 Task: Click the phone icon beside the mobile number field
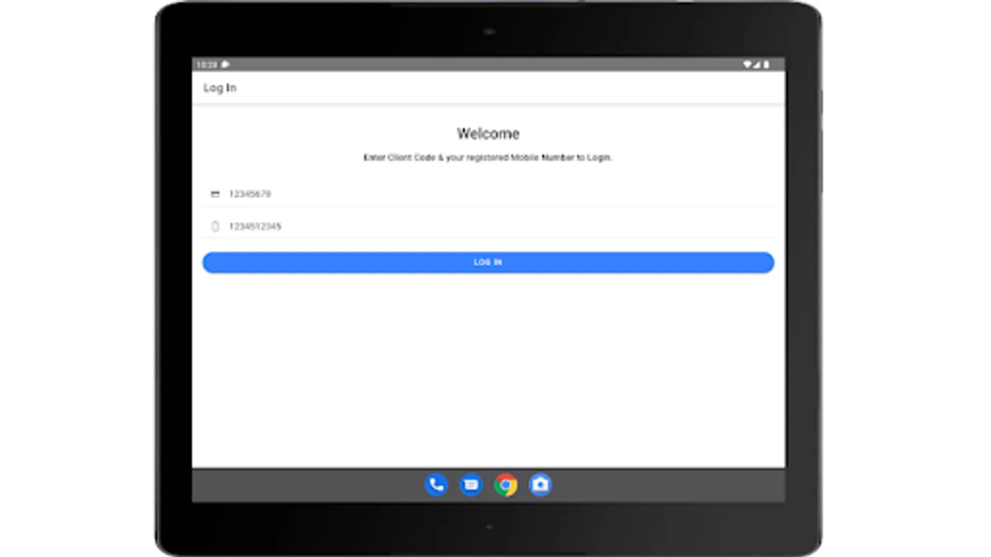[x=215, y=226]
